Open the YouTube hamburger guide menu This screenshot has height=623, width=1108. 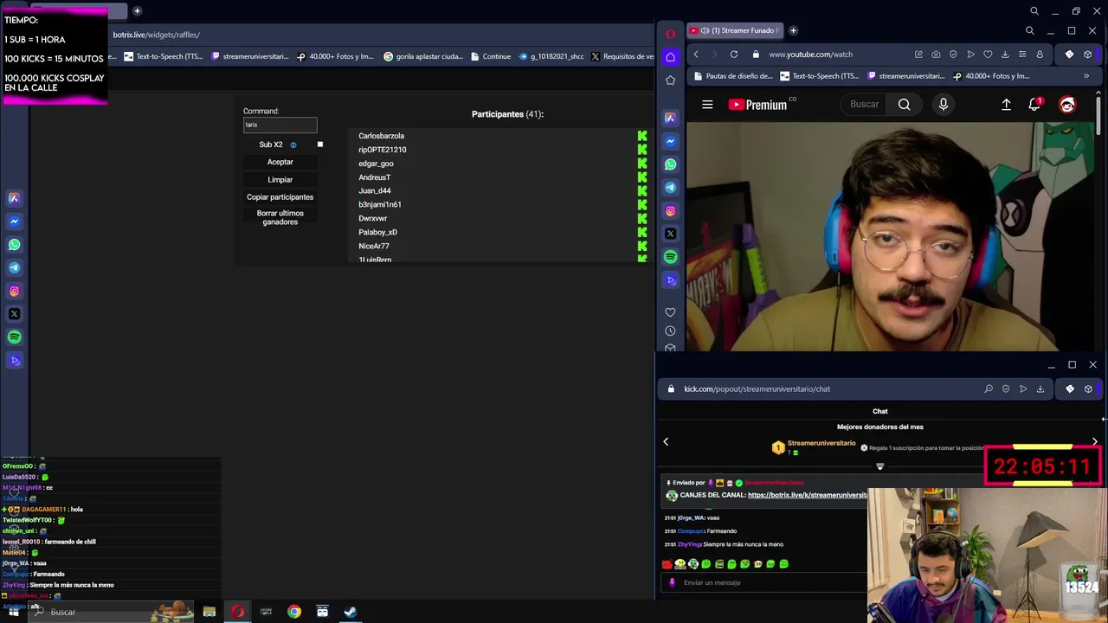pos(707,105)
